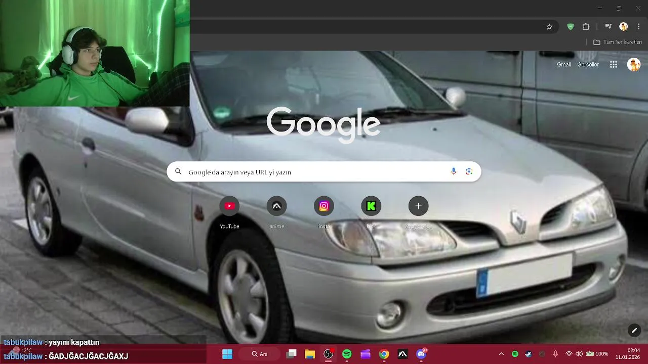Open the insta Instagram shortcut
648x364 pixels.
[x=324, y=206]
